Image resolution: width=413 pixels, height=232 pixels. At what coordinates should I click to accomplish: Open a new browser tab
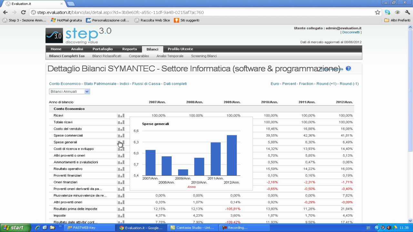coord(71,4)
